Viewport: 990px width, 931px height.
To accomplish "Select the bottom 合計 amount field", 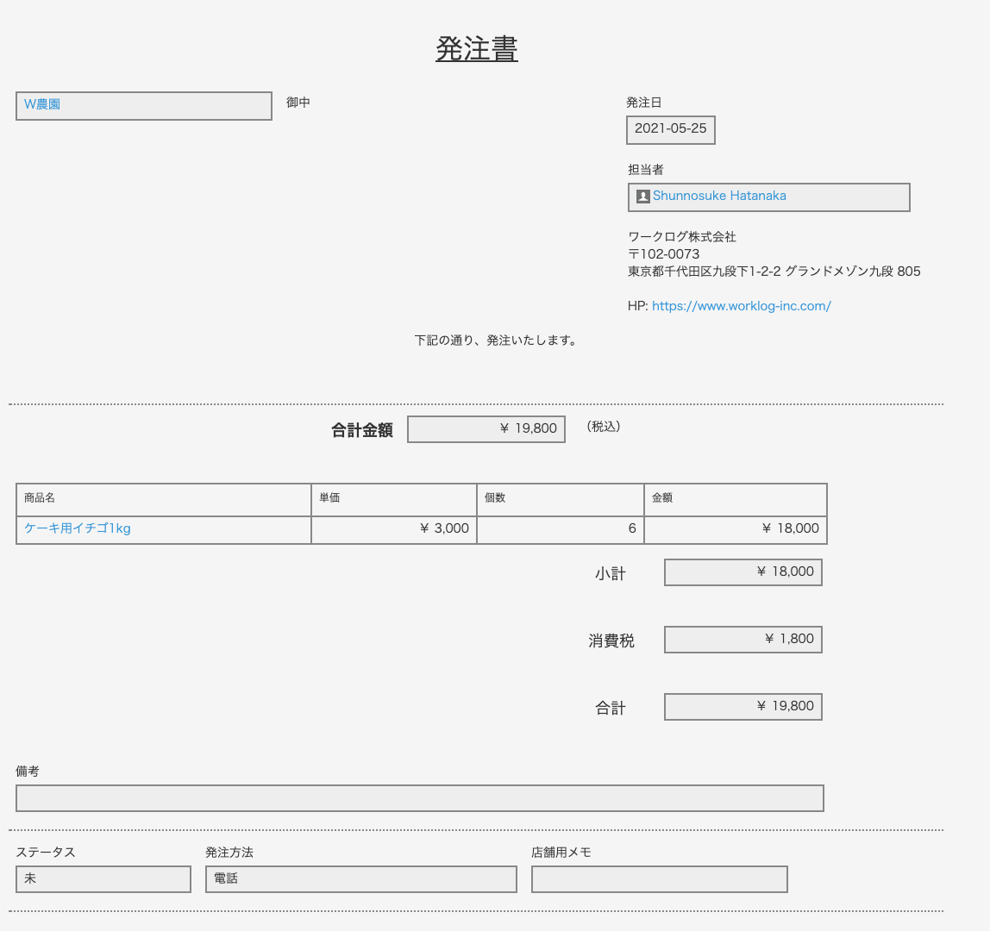I will point(742,706).
